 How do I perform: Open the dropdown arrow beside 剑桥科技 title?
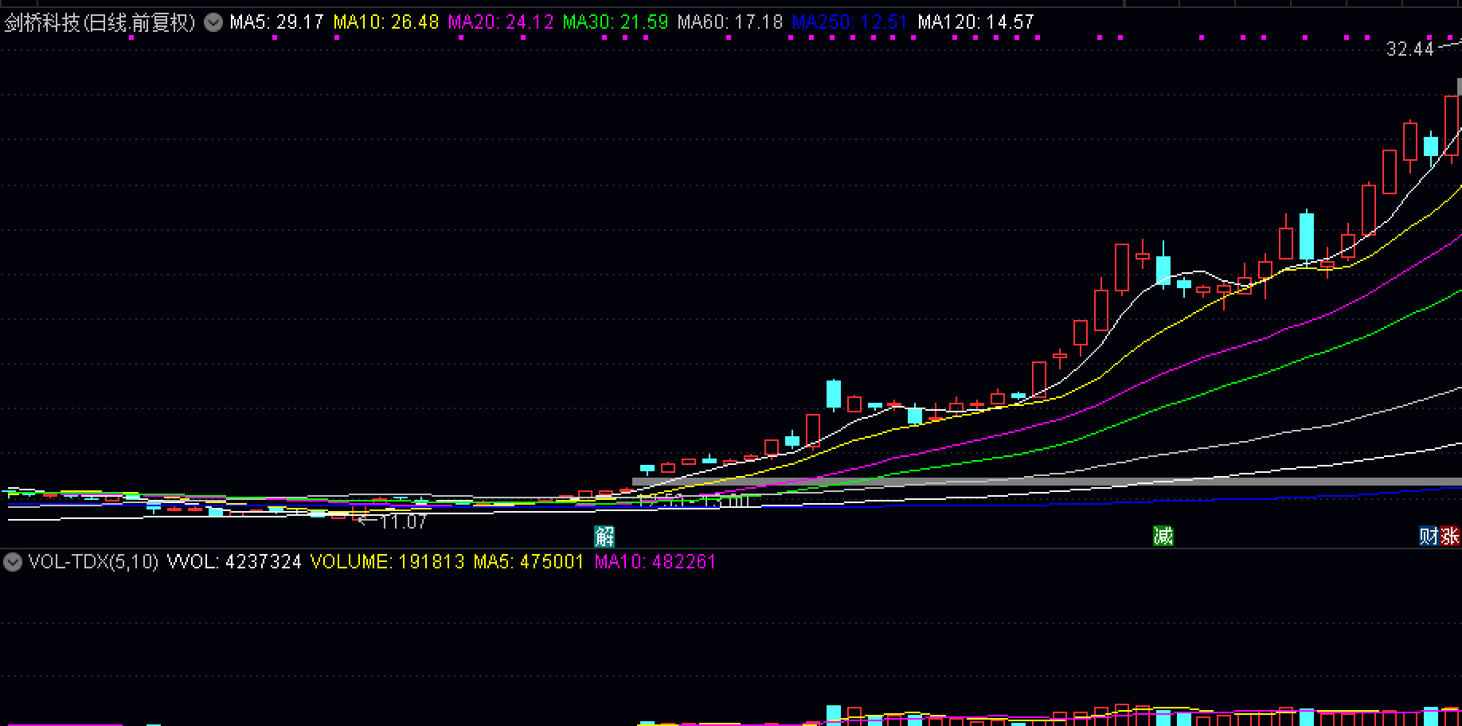213,22
